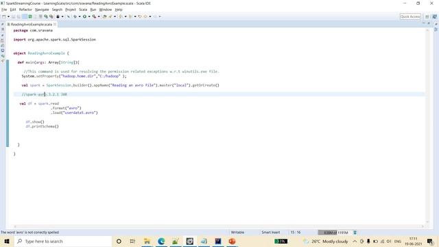
Task: Close the ReadingAvroExample.scala tab
Action: point(55,25)
